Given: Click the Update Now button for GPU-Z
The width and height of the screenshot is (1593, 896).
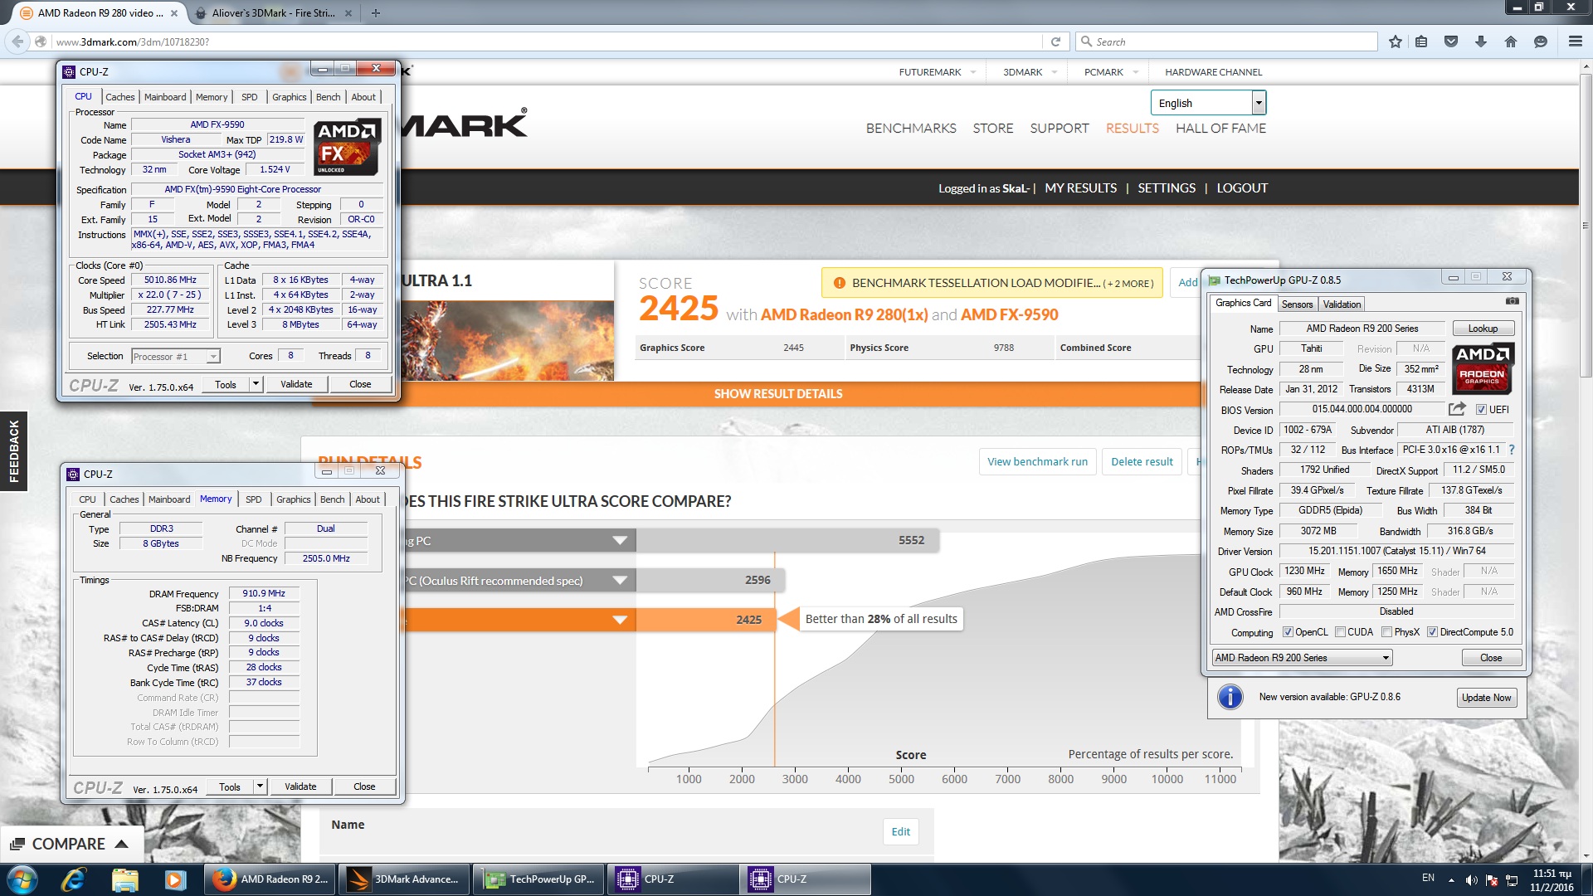Looking at the screenshot, I should [1487, 698].
